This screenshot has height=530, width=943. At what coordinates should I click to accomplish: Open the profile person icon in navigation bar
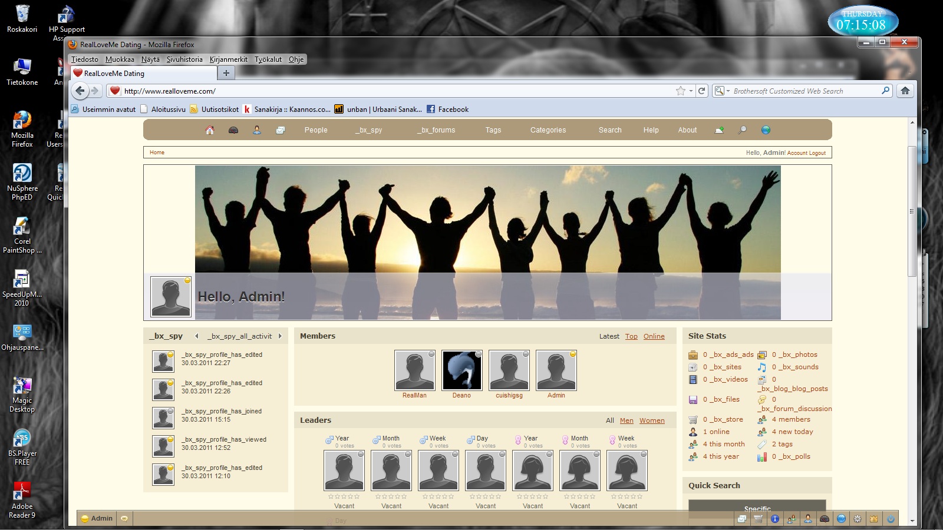point(257,130)
